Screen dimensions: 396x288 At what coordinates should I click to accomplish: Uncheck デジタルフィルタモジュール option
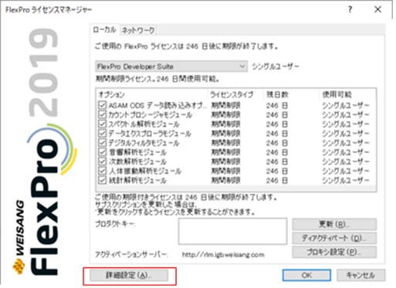coord(102,143)
